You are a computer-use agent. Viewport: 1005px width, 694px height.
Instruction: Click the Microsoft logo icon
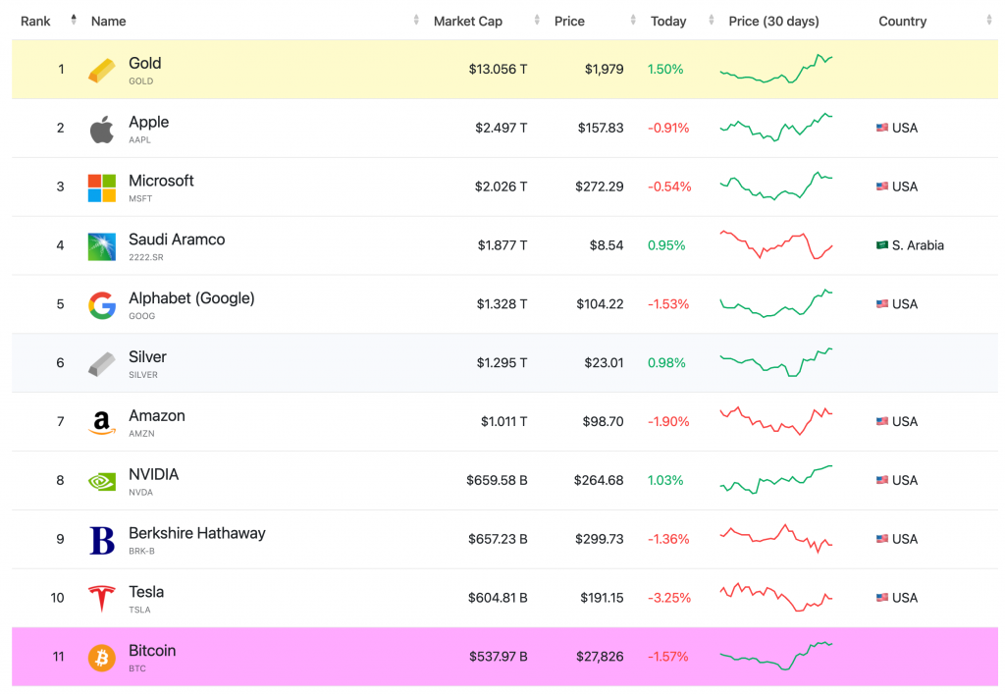click(102, 187)
